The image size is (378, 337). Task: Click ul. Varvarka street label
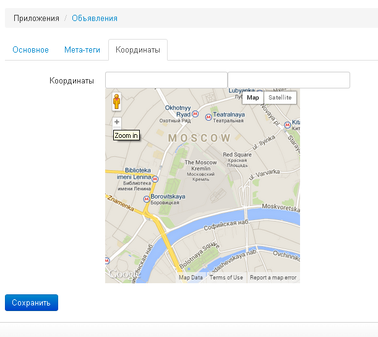pos(264,175)
